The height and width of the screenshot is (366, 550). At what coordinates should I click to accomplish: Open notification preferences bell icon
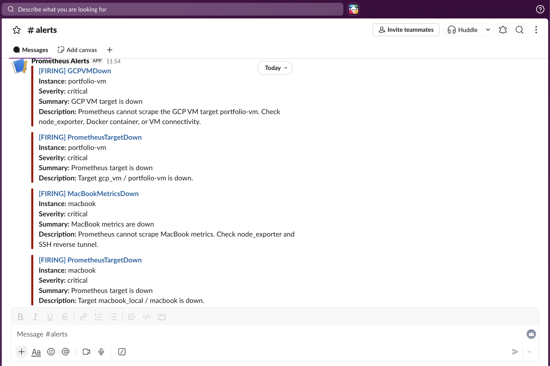tap(503, 30)
